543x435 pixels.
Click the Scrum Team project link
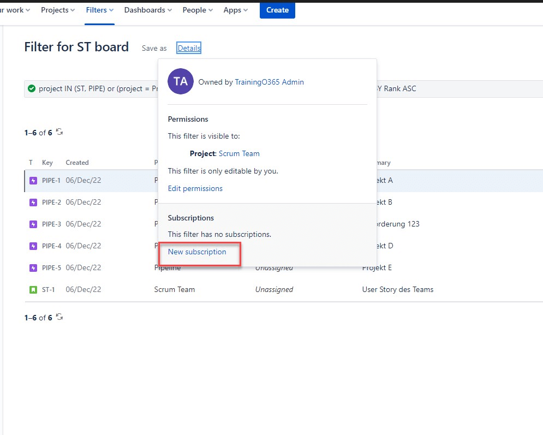[x=239, y=153]
